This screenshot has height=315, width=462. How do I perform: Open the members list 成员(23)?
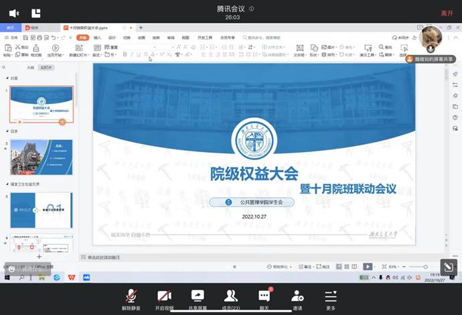[x=231, y=296]
